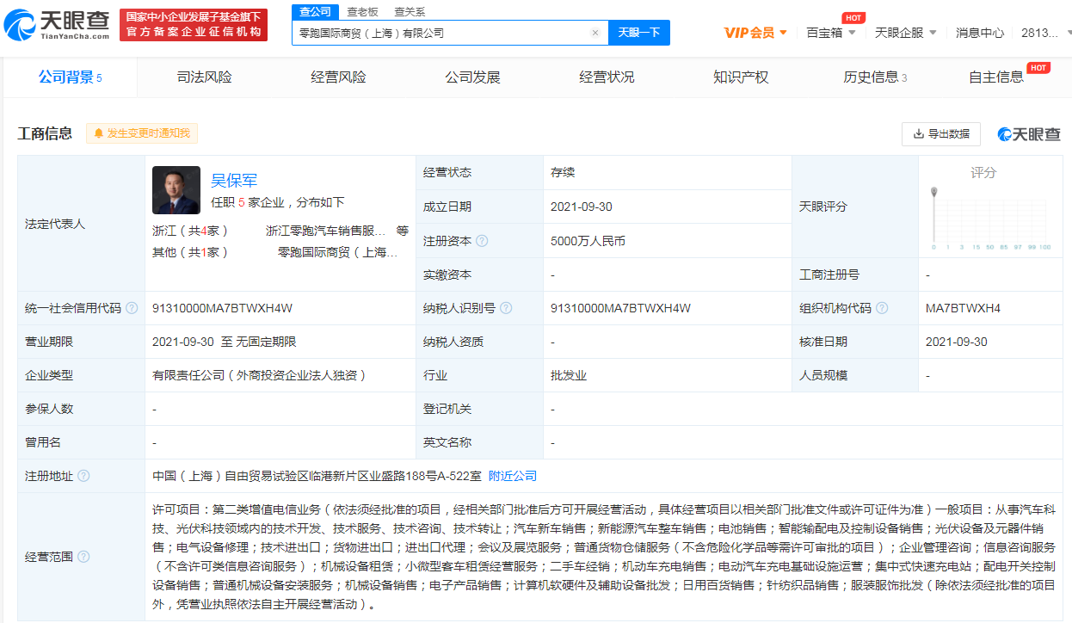Click the 导出数据 export button

click(940, 134)
